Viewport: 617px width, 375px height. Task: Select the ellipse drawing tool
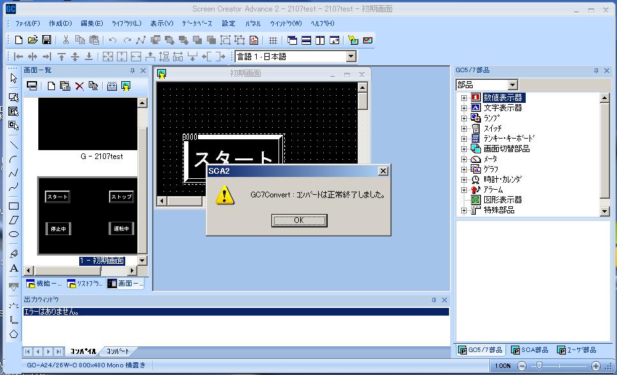[x=13, y=234]
